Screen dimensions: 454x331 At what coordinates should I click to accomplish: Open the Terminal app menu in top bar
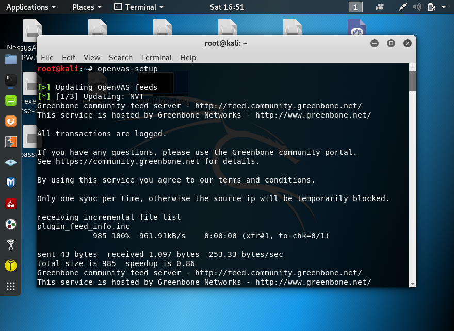coord(139,7)
